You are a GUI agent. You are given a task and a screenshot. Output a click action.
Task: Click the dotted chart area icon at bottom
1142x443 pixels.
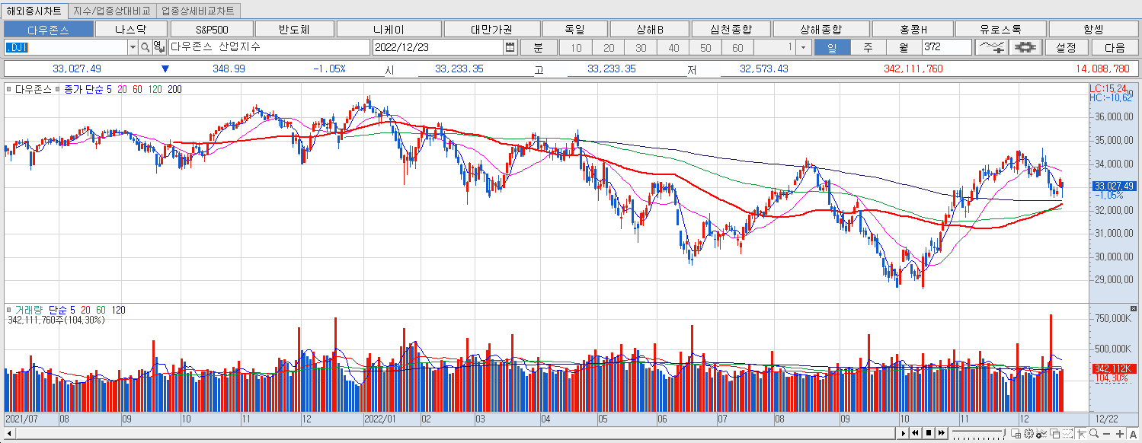[1067, 433]
